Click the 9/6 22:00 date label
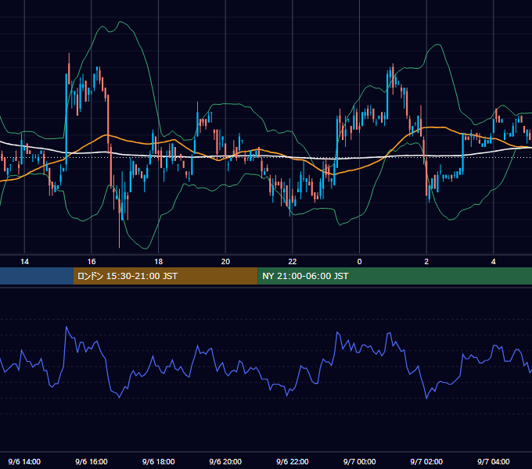Image resolution: width=532 pixels, height=469 pixels. (x=293, y=461)
